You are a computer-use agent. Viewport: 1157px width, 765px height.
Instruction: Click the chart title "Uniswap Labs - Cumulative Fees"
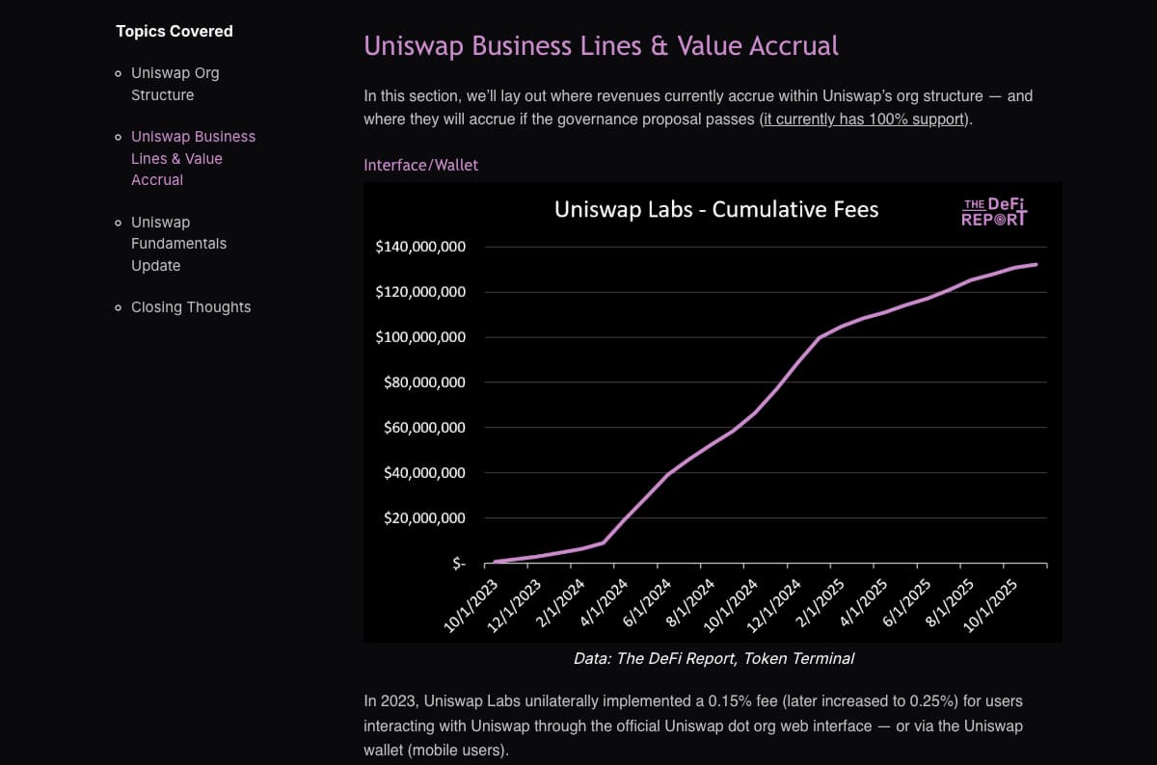[716, 208]
